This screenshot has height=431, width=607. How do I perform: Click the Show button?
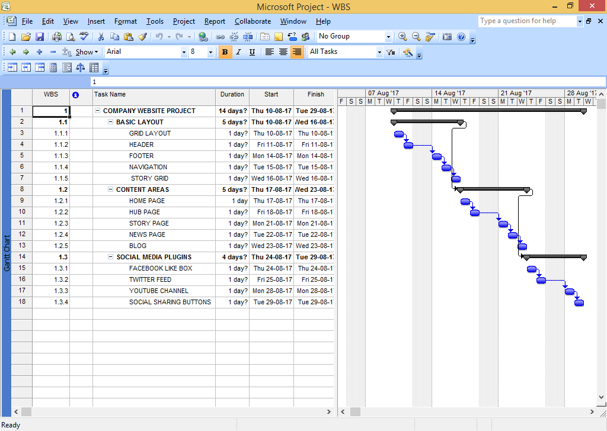coord(86,52)
